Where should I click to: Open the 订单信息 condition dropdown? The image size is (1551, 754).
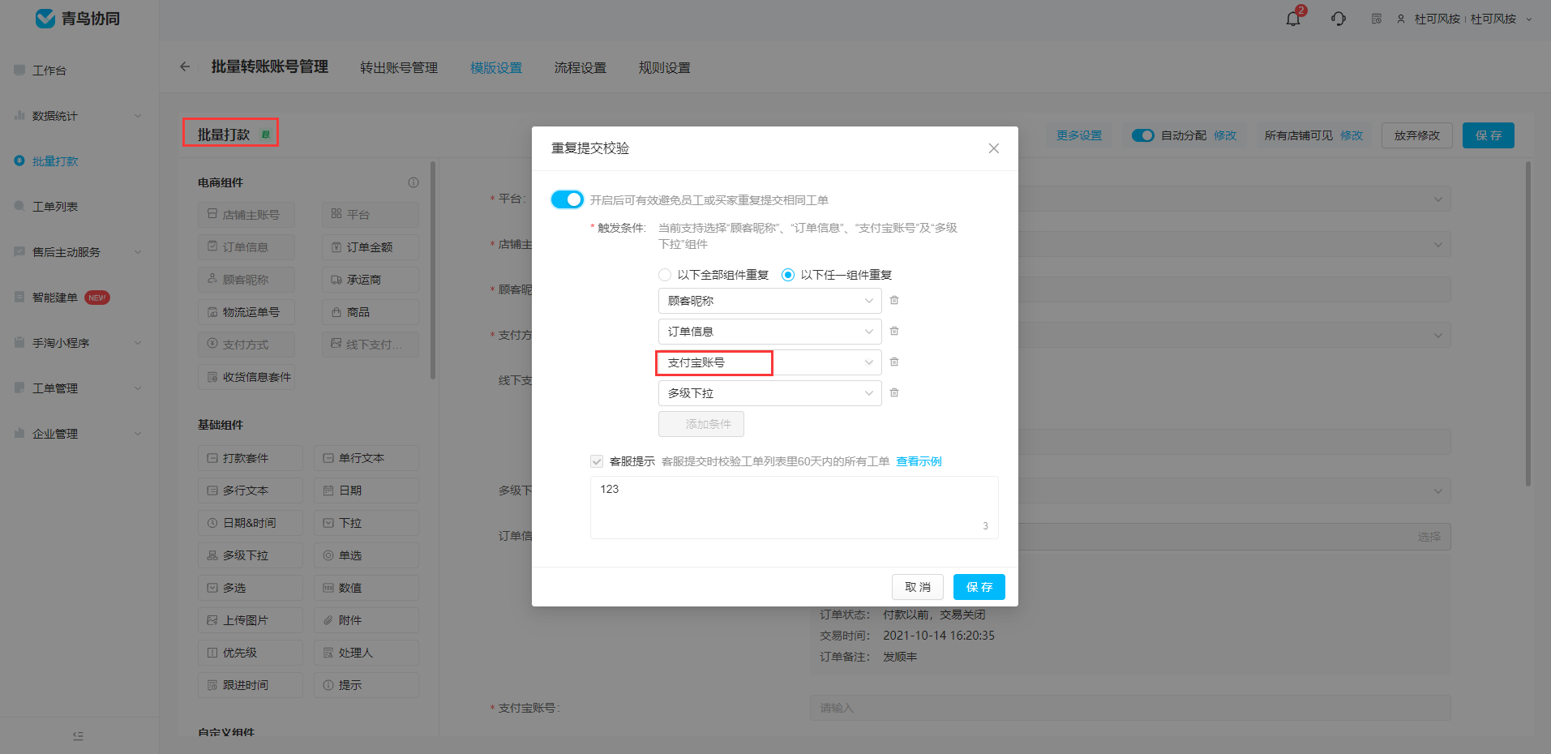tap(769, 332)
